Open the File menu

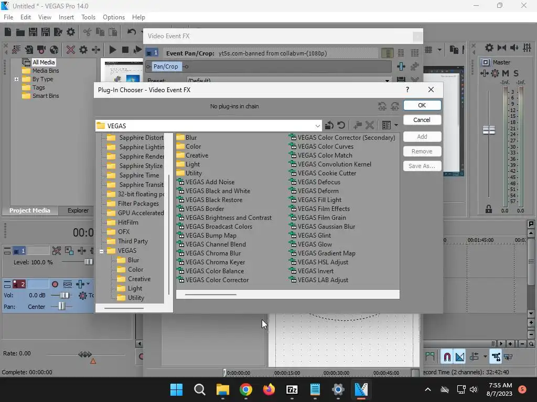(8, 17)
